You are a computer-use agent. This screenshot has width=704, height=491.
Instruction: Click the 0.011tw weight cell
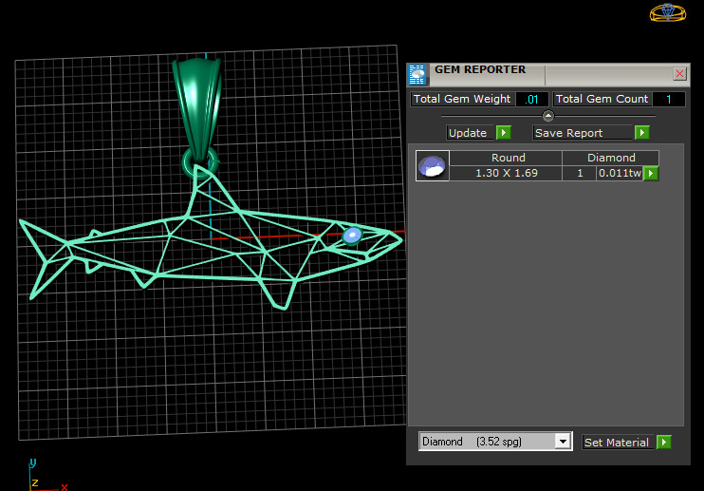(620, 173)
